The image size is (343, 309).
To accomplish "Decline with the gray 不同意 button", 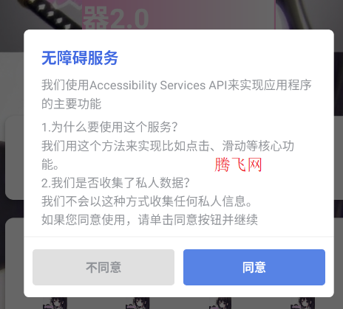I will click(x=103, y=267).
